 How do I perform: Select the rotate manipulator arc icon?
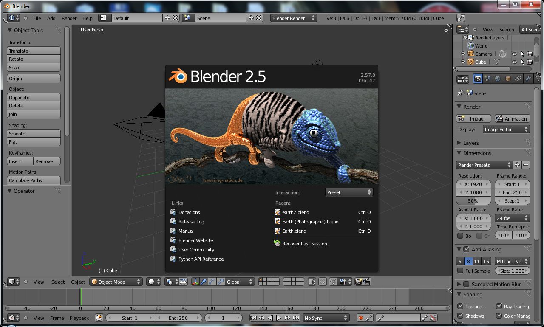[x=212, y=282]
